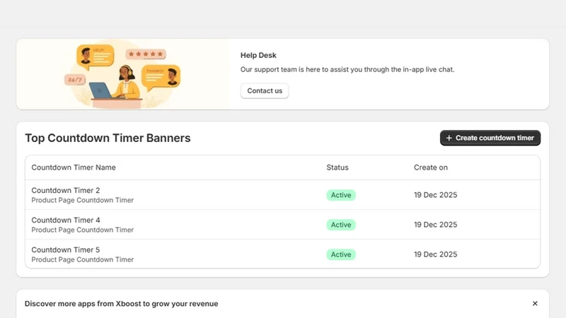This screenshot has height=318, width=566.
Task: Create a new countdown timer
Action: pyautogui.click(x=490, y=138)
